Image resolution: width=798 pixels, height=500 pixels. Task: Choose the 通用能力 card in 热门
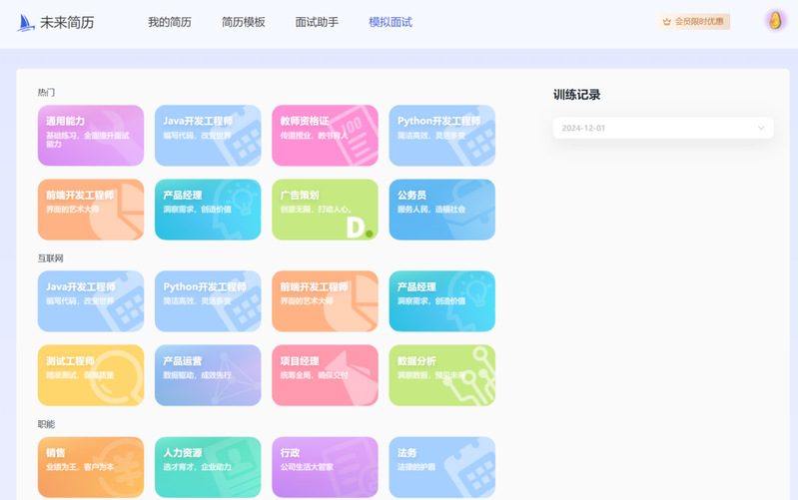coord(91,136)
